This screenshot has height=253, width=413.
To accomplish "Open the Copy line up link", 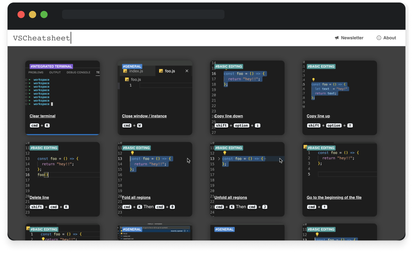I will pos(318,116).
